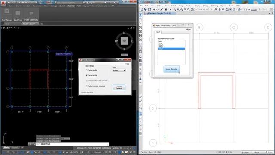Open the Units dropdown in Xport Elements
Viewport: 275px width, 155px height.
coord(119,71)
